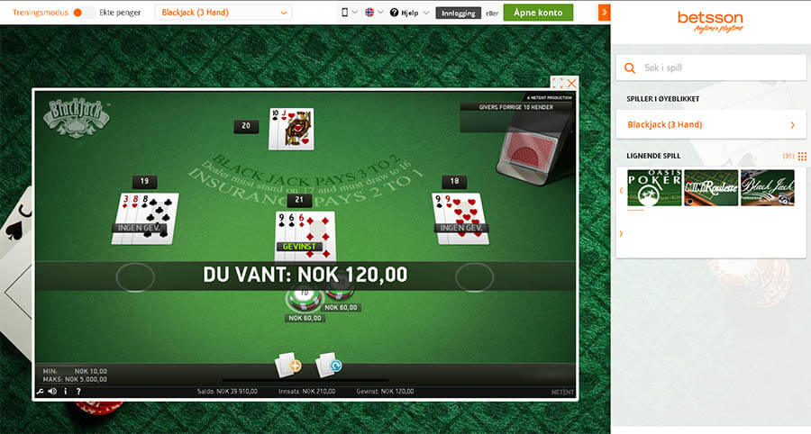
Task: Focus the Søk i spill search field
Action: [x=711, y=68]
